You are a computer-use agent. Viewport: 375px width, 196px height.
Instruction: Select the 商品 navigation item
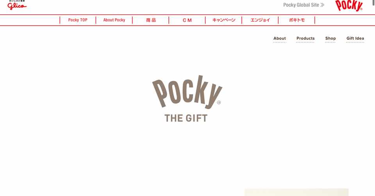tap(151, 20)
